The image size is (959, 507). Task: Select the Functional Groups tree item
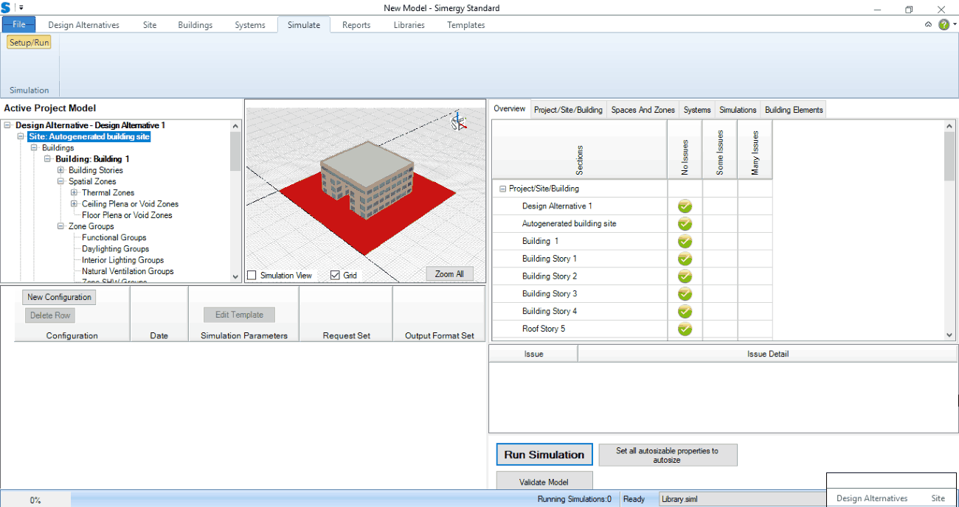pyautogui.click(x=114, y=237)
